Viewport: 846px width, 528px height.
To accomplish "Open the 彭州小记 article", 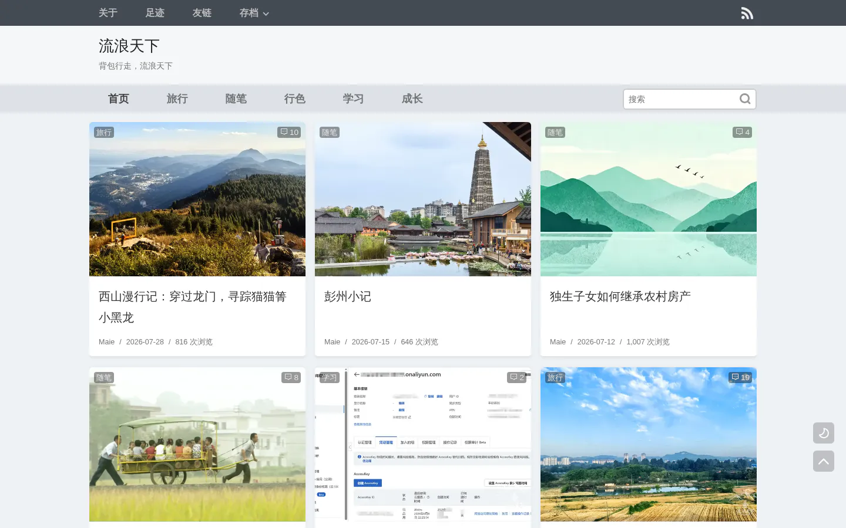I will pyautogui.click(x=348, y=296).
